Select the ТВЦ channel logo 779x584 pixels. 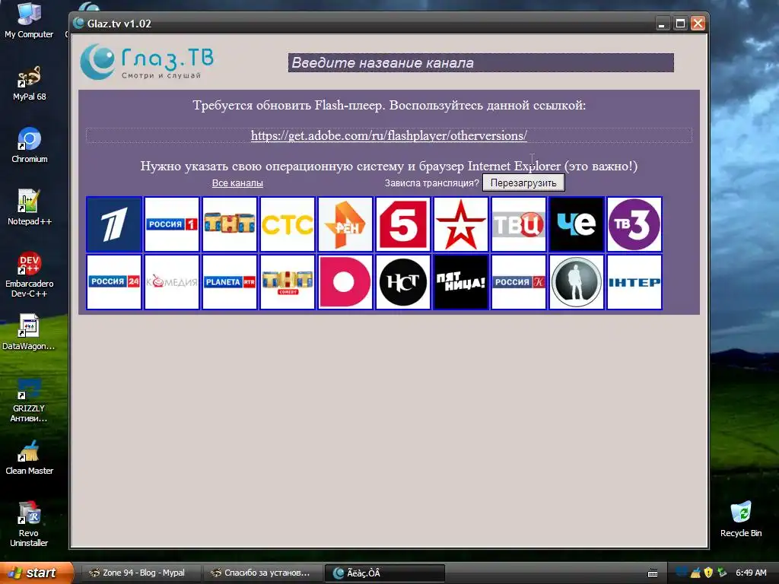pos(519,224)
